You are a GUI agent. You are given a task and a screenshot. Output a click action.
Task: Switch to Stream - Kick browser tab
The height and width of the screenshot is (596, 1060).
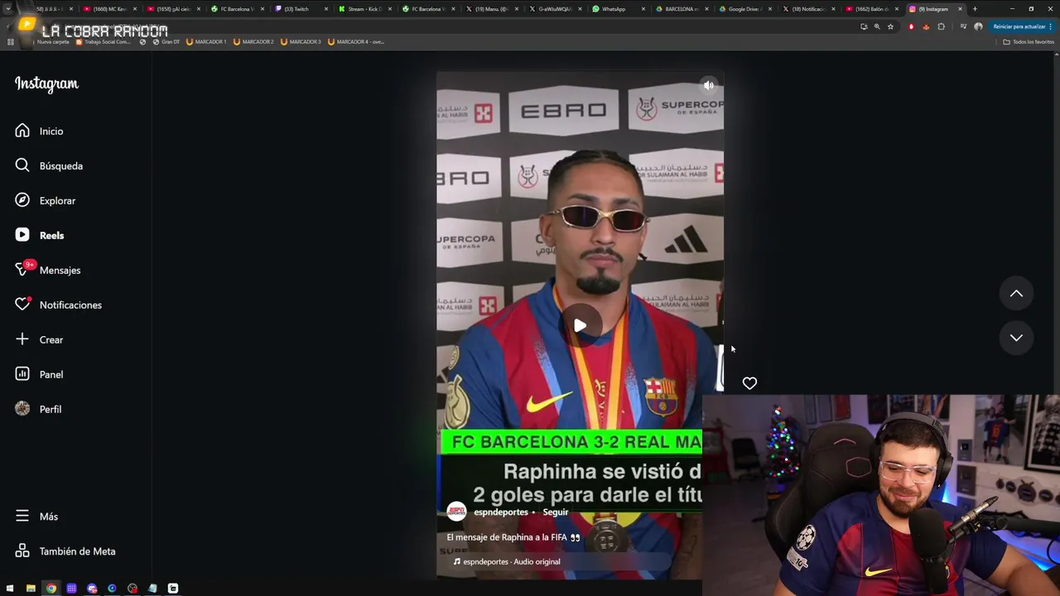point(364,9)
